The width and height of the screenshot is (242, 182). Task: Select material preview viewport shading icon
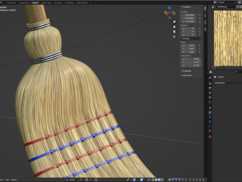(x=159, y=179)
